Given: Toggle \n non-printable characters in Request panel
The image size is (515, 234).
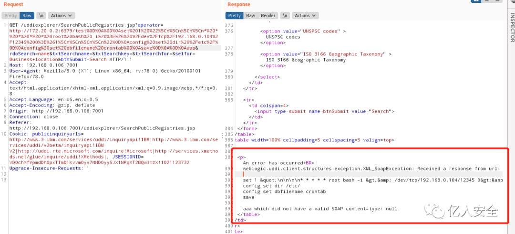Looking at the screenshot, I should [41, 15].
